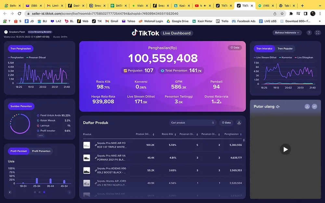Open link icon for ADIDAS X9000L2 product
The height and width of the screenshot is (203, 325).
coord(96,171)
